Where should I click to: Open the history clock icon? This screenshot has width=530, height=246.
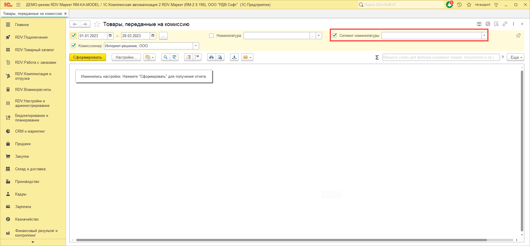coord(460,5)
